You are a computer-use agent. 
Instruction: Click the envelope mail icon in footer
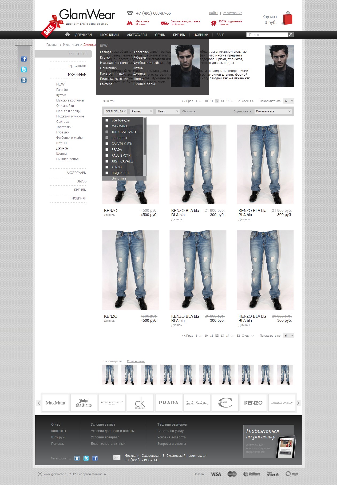click(x=117, y=458)
